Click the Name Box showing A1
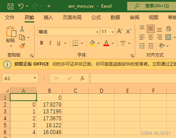Image resolution: width=176 pixels, height=138 pixels. pos(20,78)
